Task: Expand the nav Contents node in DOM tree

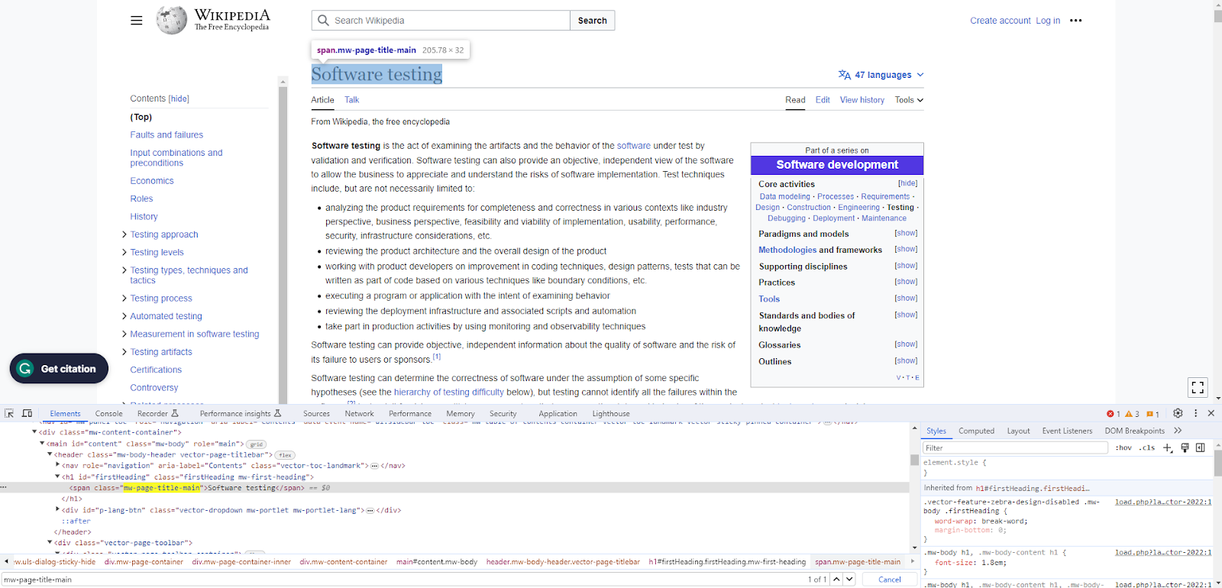Action: coord(58,465)
